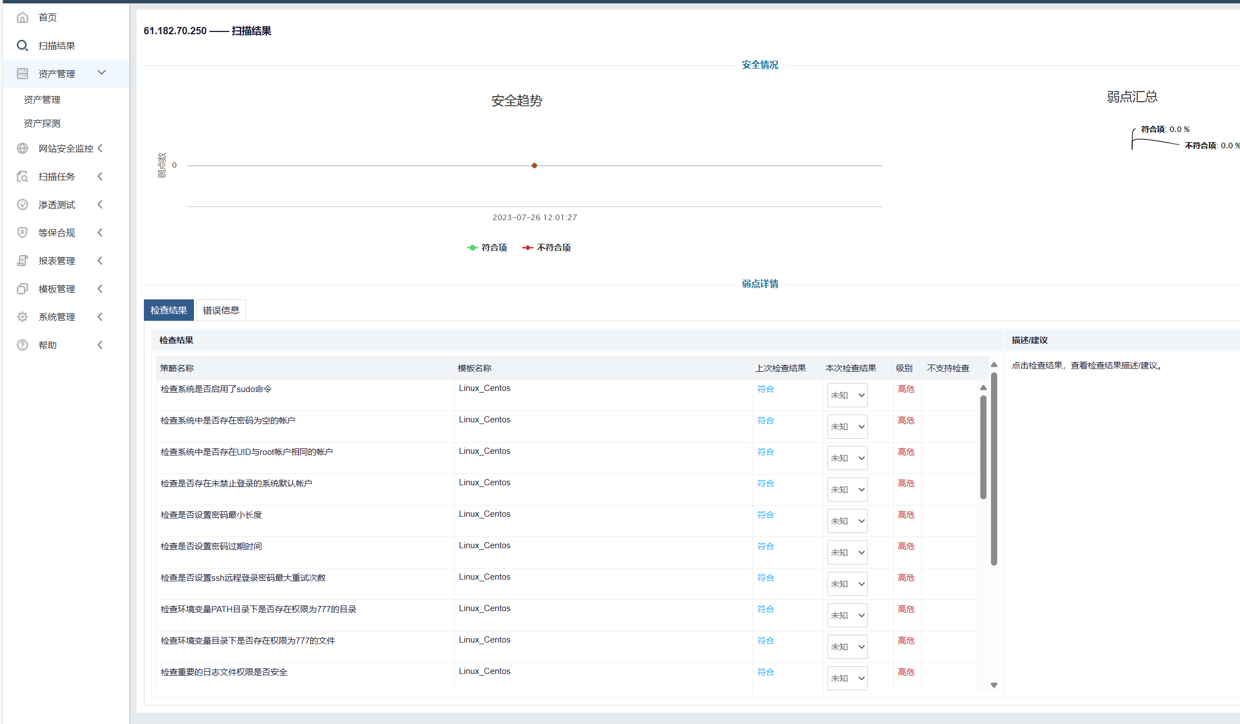This screenshot has height=724, width=1240.
Task: Click 符合 link in the 密码为空 row
Action: coord(766,420)
